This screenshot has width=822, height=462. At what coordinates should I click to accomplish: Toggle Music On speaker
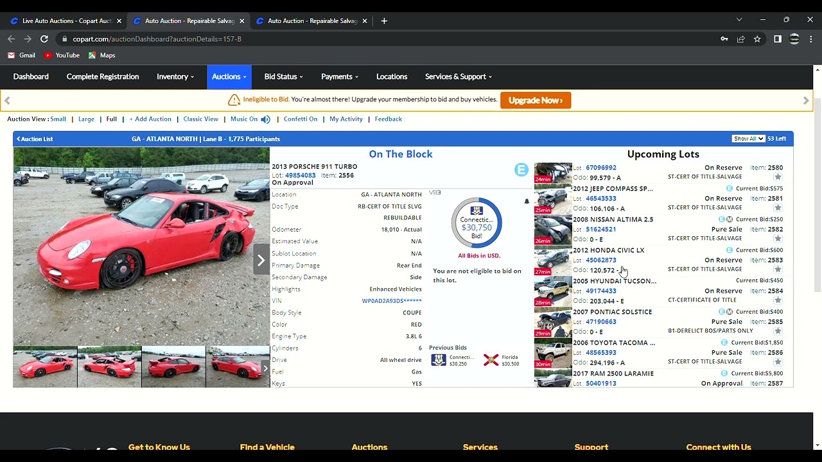pyautogui.click(x=265, y=119)
